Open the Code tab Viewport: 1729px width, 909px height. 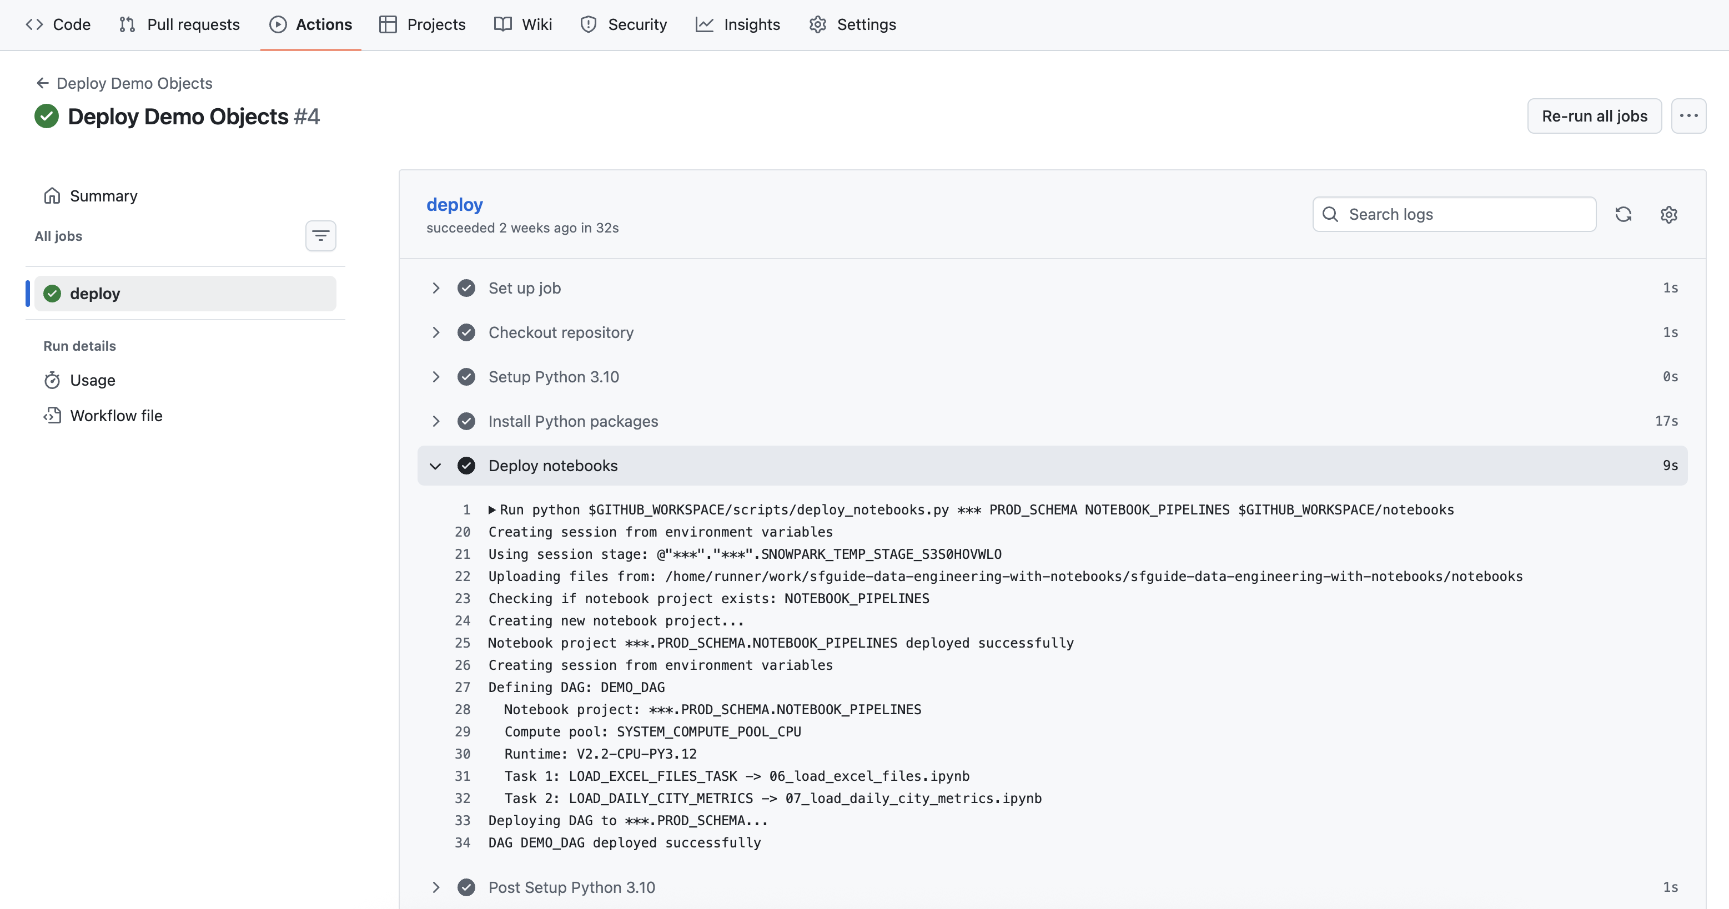click(x=58, y=25)
